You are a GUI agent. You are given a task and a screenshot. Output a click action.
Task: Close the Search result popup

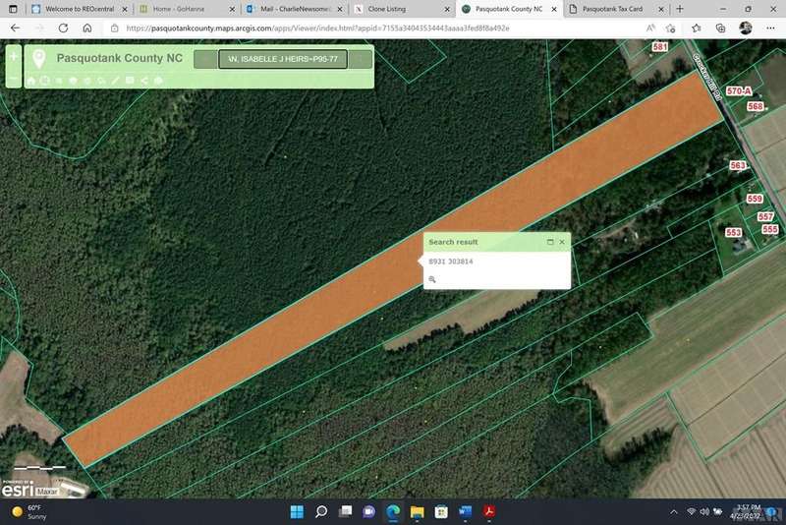click(x=562, y=242)
